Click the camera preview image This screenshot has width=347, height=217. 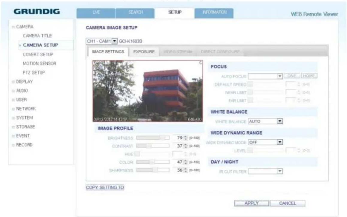click(x=148, y=91)
